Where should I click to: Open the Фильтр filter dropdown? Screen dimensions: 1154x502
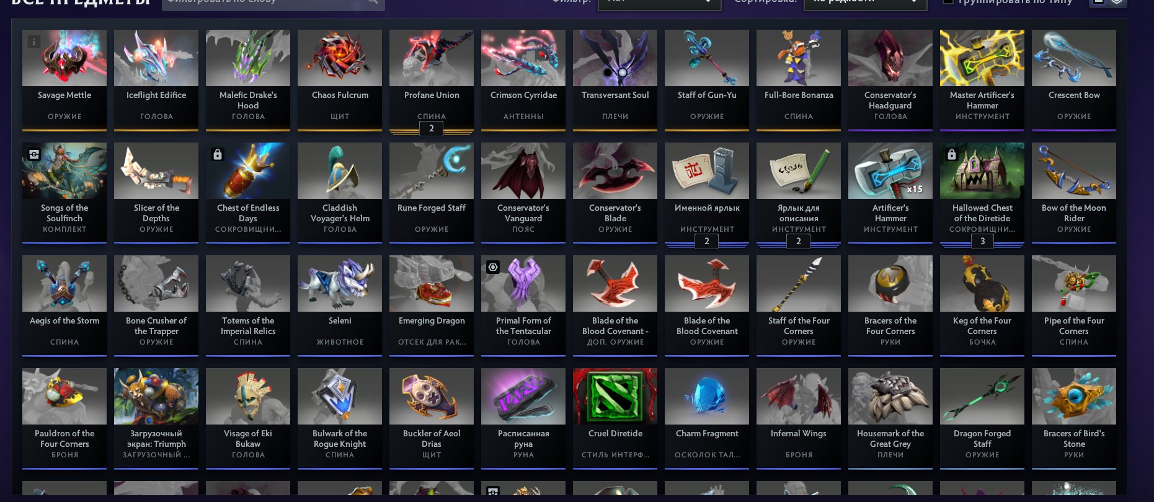(x=659, y=3)
